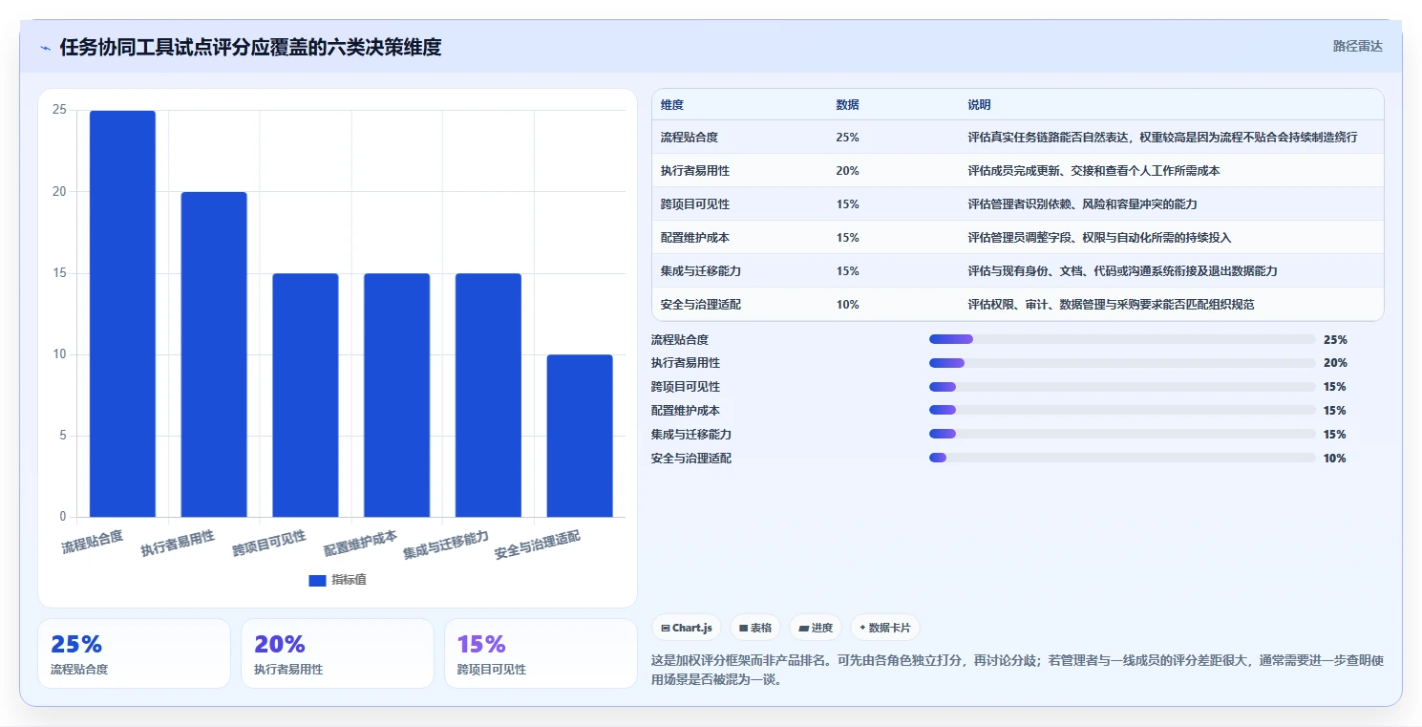Click the description of 安全与治理适配 row
Screen dimensions: 1422x727
tap(1111, 305)
